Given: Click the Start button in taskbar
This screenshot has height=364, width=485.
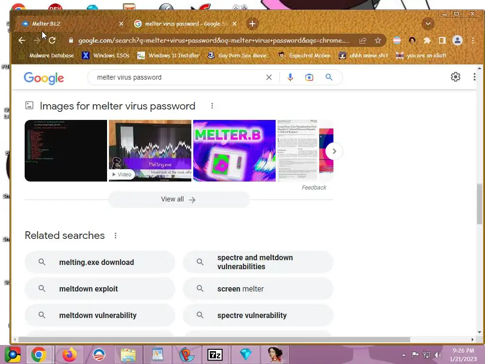Looking at the screenshot, I should tap(13, 355).
